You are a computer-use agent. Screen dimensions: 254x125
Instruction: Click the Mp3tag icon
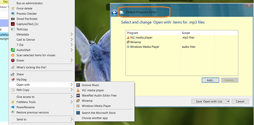click(x=13, y=80)
